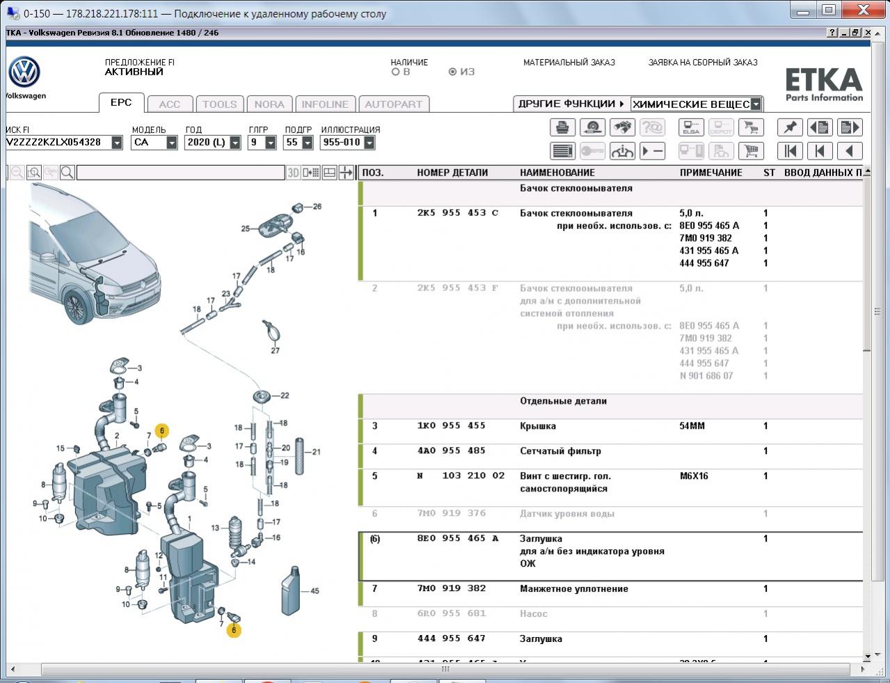
Task: Jump to first record icon
Action: (x=790, y=151)
